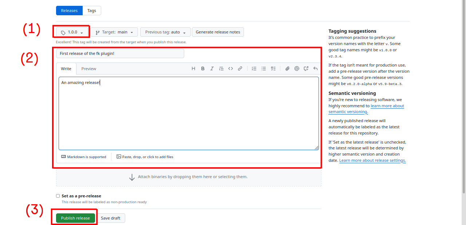Screen dimensions: 466x225
Task: Switch to the Releases tab
Action: coord(69,11)
